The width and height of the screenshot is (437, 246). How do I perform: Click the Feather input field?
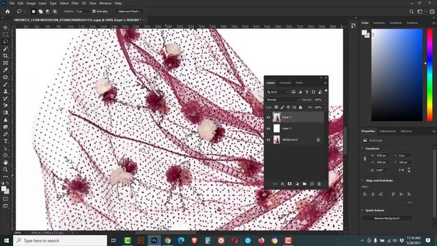[82, 12]
